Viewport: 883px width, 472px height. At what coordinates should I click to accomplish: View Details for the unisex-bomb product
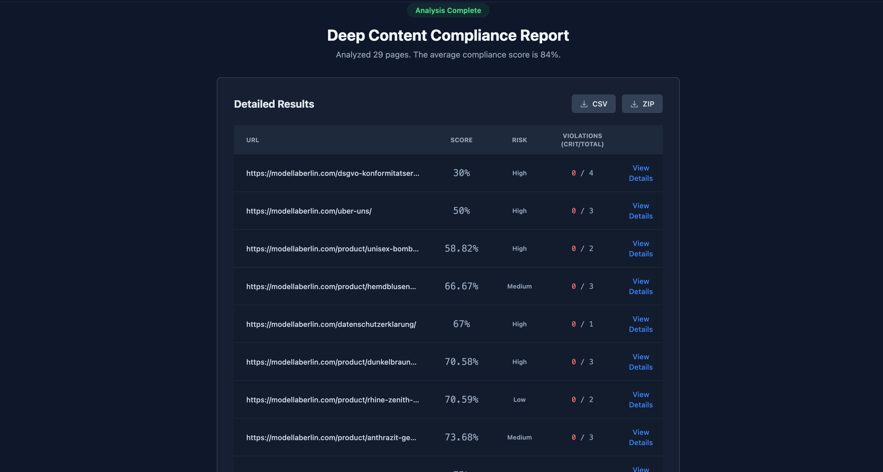(640, 249)
